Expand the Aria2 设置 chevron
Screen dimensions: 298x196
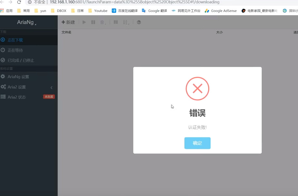click(52, 87)
